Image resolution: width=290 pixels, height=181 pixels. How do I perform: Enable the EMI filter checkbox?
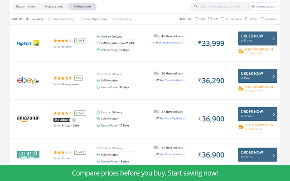point(210,19)
